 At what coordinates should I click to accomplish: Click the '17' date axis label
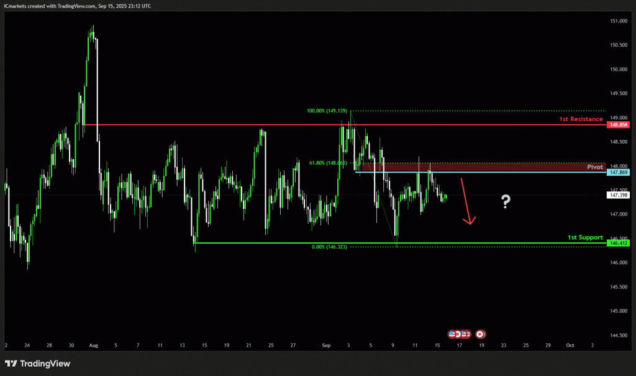coord(459,346)
